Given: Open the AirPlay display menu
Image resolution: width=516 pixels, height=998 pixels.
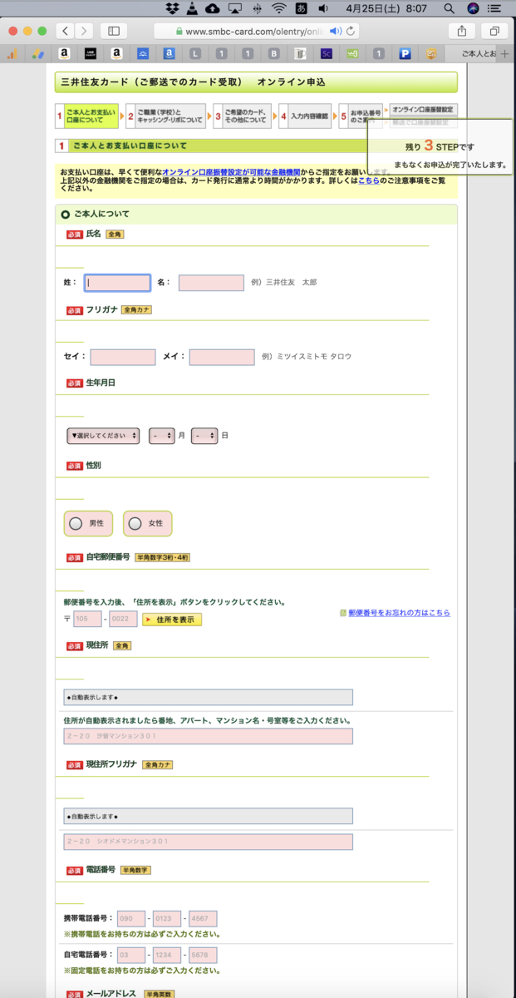Looking at the screenshot, I should (x=234, y=7).
